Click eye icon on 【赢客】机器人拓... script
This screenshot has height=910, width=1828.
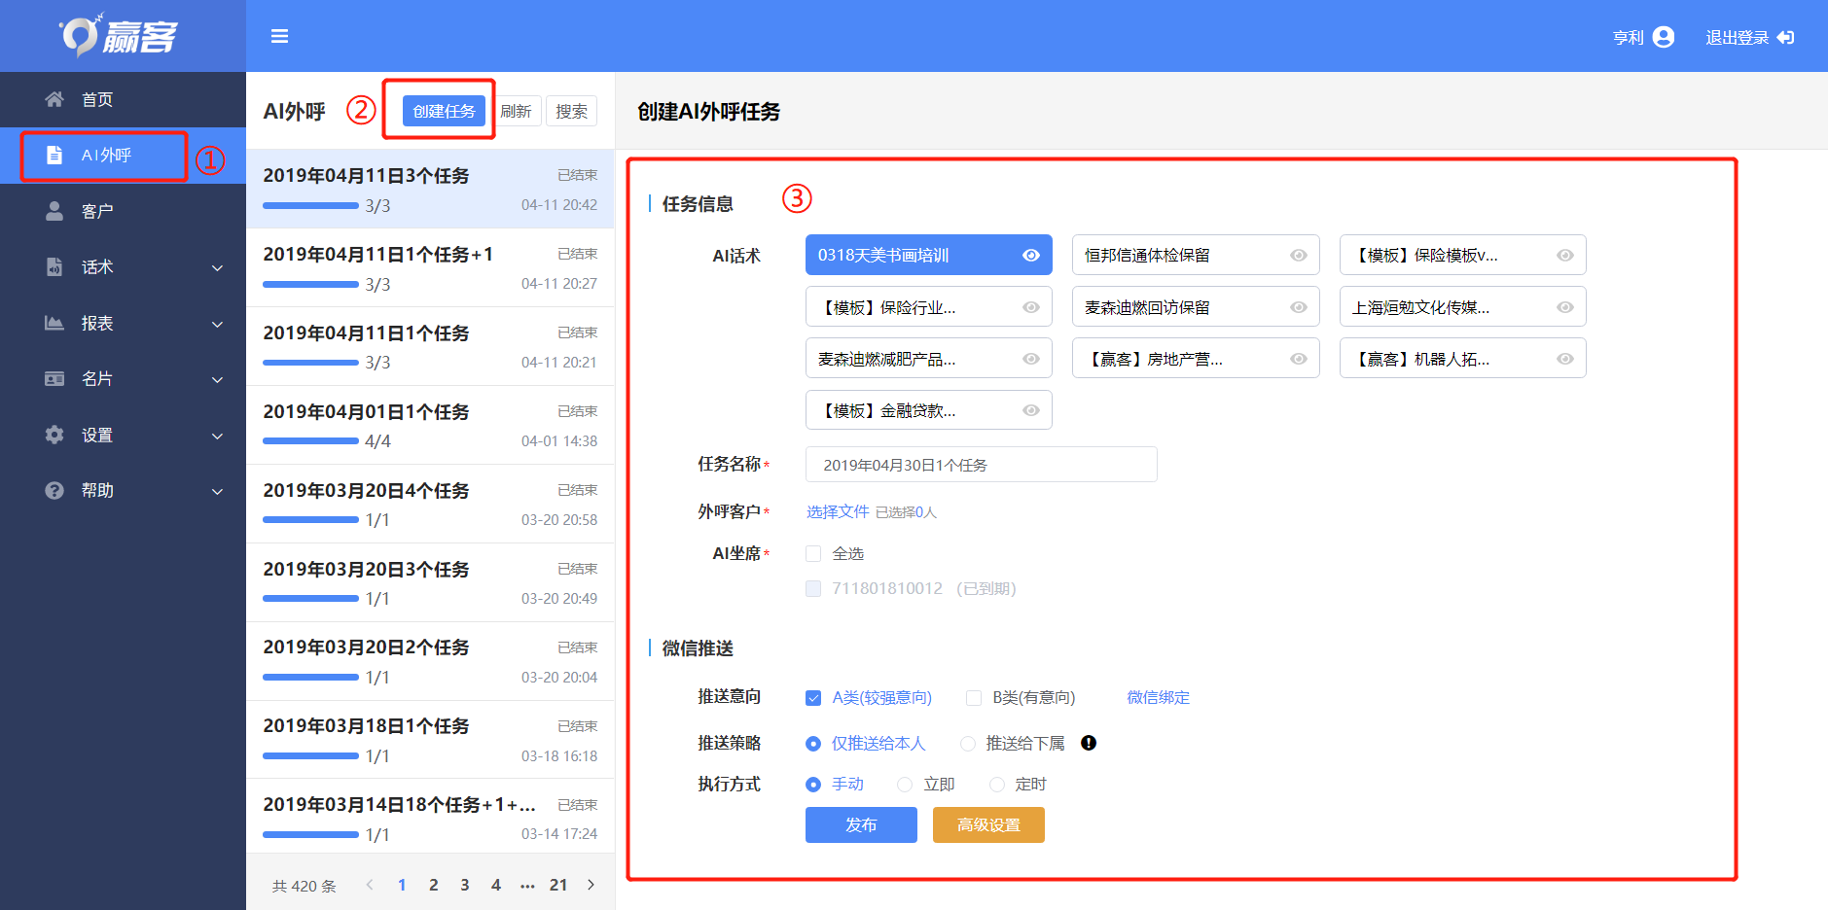click(x=1564, y=359)
